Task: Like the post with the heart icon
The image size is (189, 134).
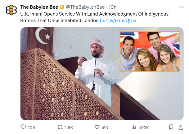Action: tap(97, 127)
